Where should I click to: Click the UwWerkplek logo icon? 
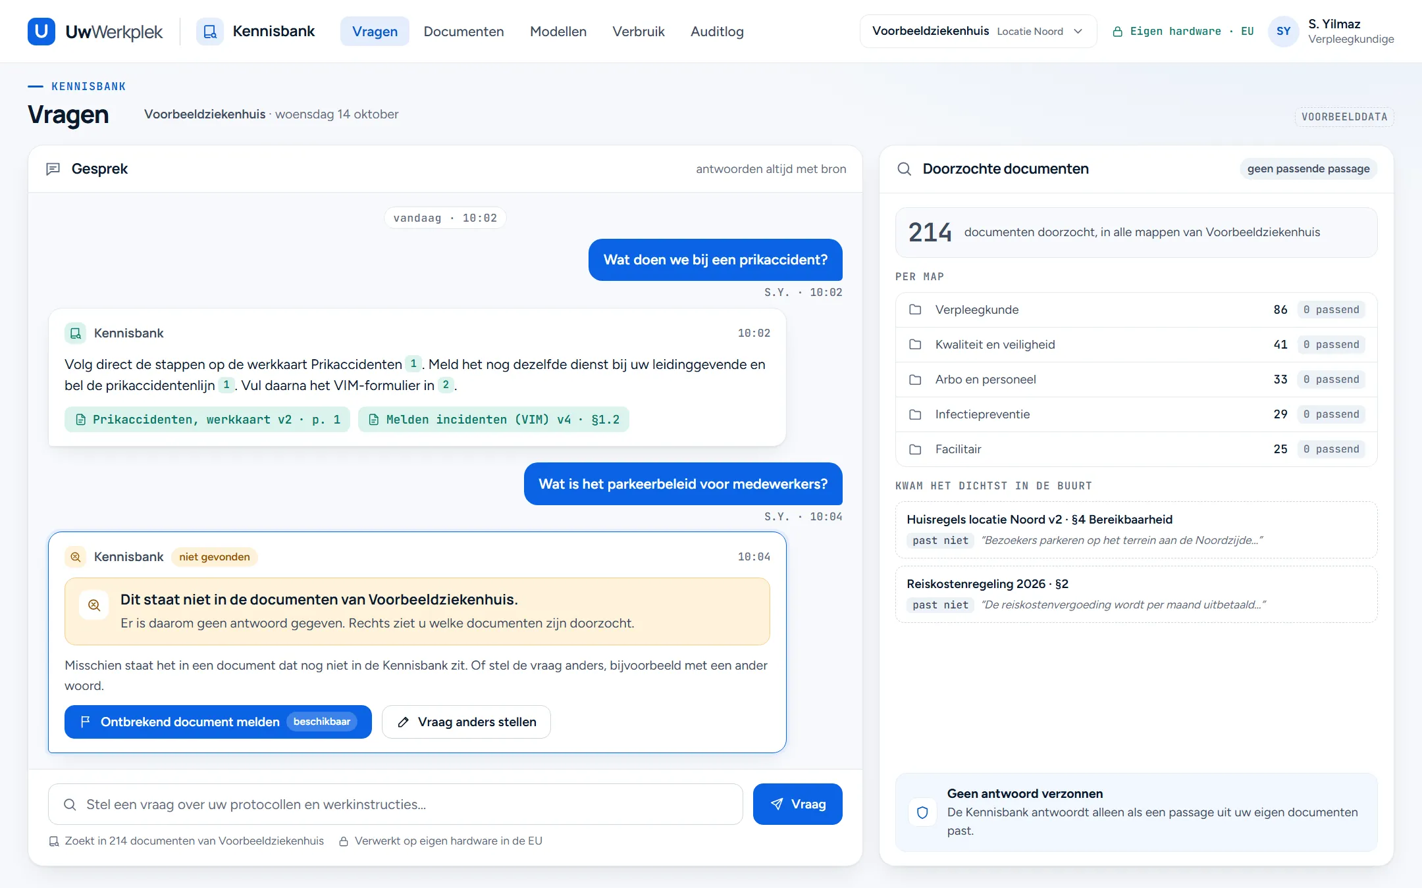tap(41, 32)
